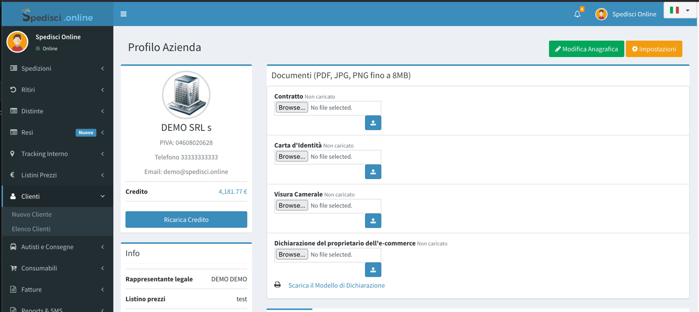Click the hamburger menu toggle icon
This screenshot has width=699, height=312.
[123, 14]
